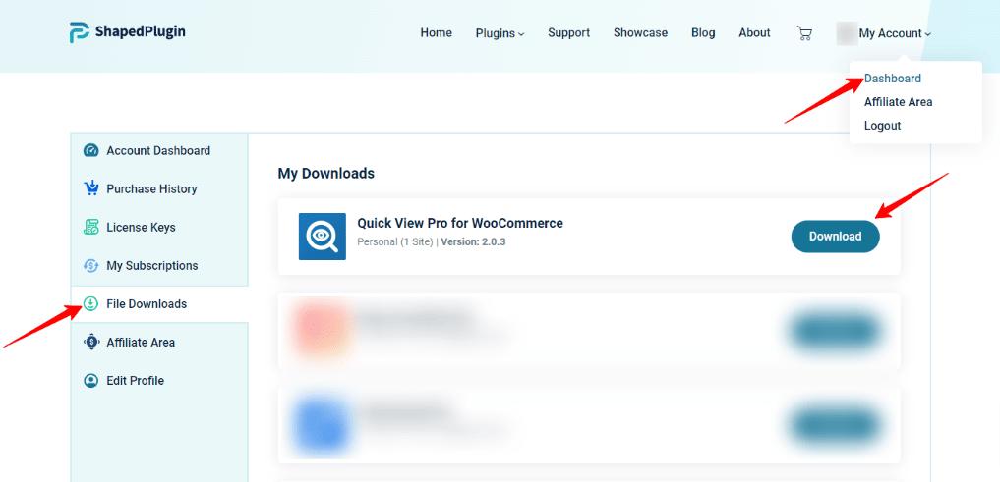Click the Affiliate Area sidebar icon
The image size is (1000, 482).
point(91,343)
